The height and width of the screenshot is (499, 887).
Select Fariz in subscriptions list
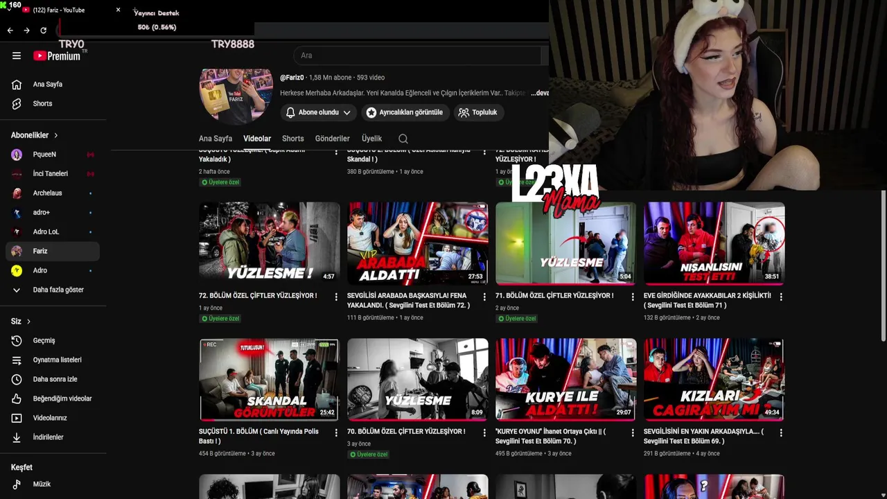[53, 252]
